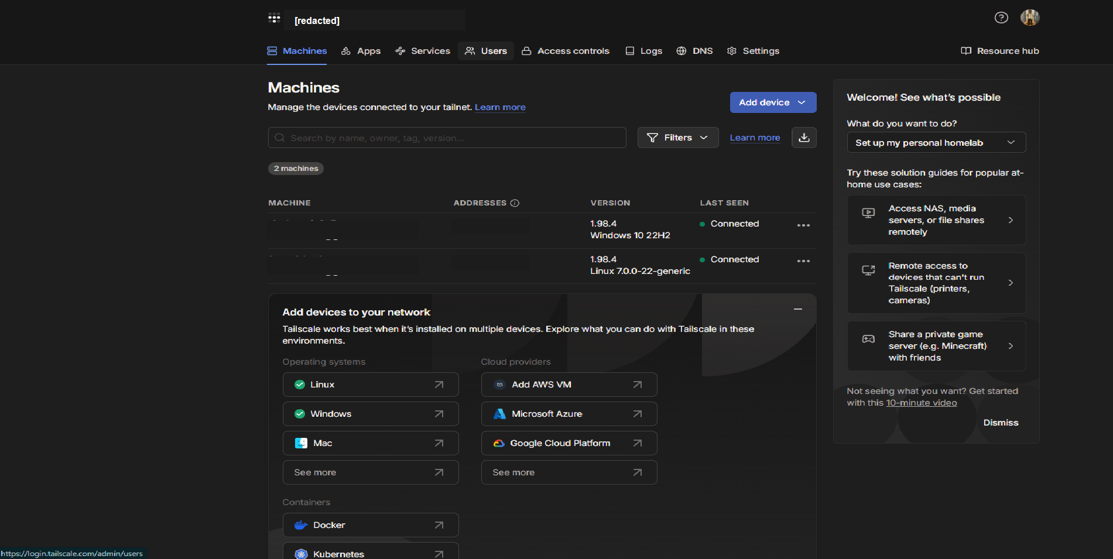Open Remote access to devices guide
Viewport: 1113px width, 559px height.
936,283
